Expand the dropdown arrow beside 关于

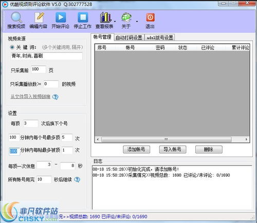pos(137,22)
